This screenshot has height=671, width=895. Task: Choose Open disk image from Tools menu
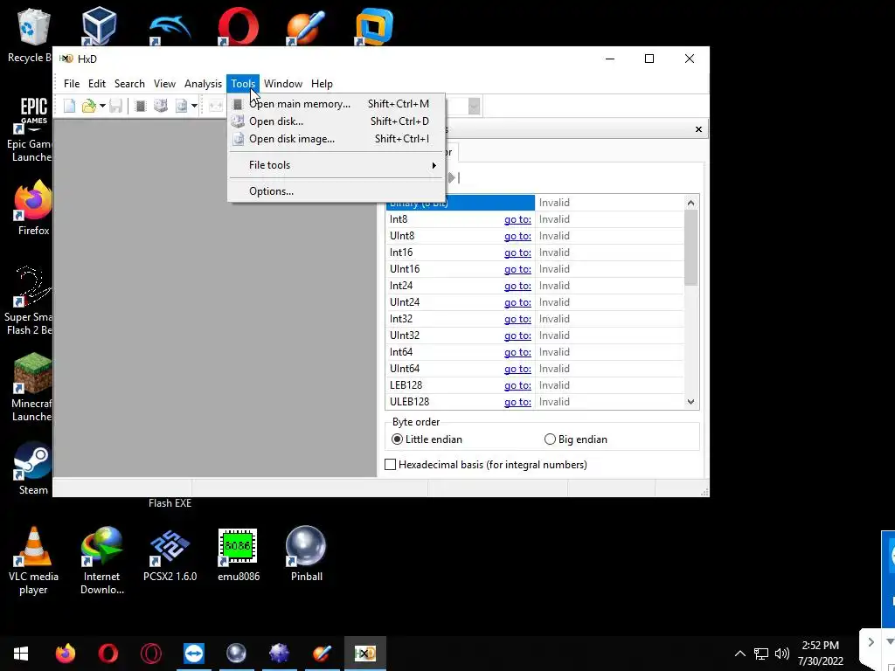pos(336,139)
